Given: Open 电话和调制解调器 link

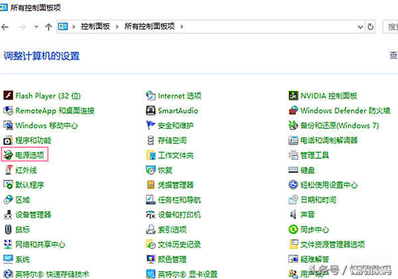Looking at the screenshot, I should [x=329, y=140].
